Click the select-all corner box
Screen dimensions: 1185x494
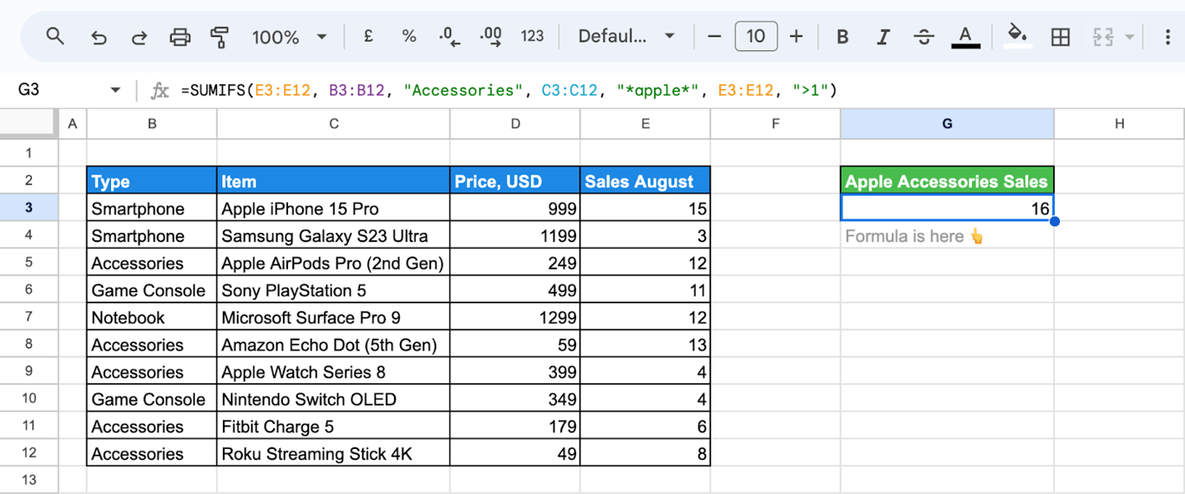(29, 124)
